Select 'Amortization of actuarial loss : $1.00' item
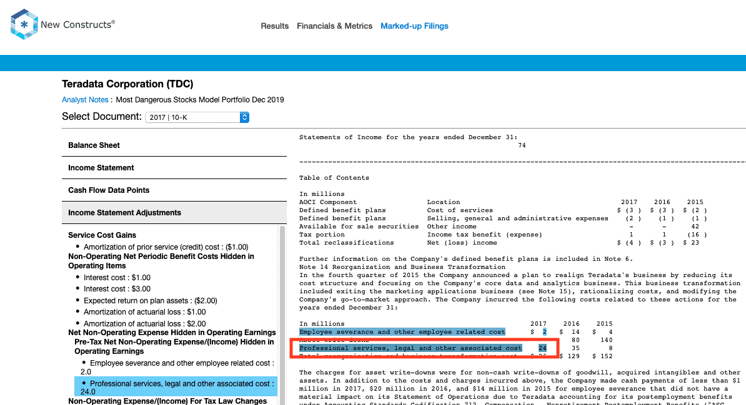 click(144, 312)
